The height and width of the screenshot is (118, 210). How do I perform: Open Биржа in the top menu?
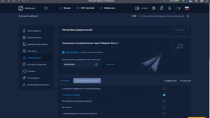click(x=65, y=8)
